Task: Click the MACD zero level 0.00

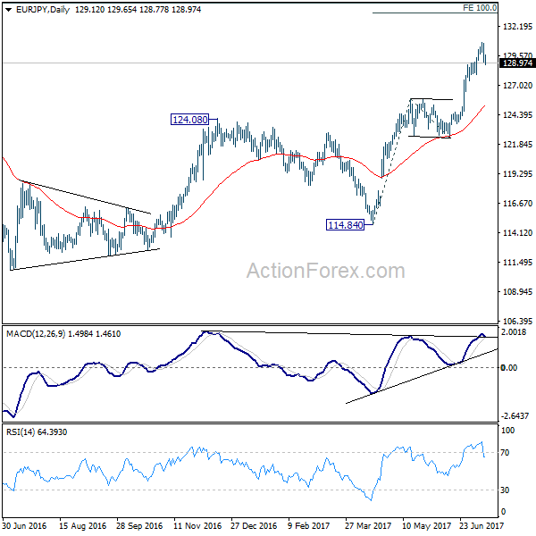Action: [508, 368]
